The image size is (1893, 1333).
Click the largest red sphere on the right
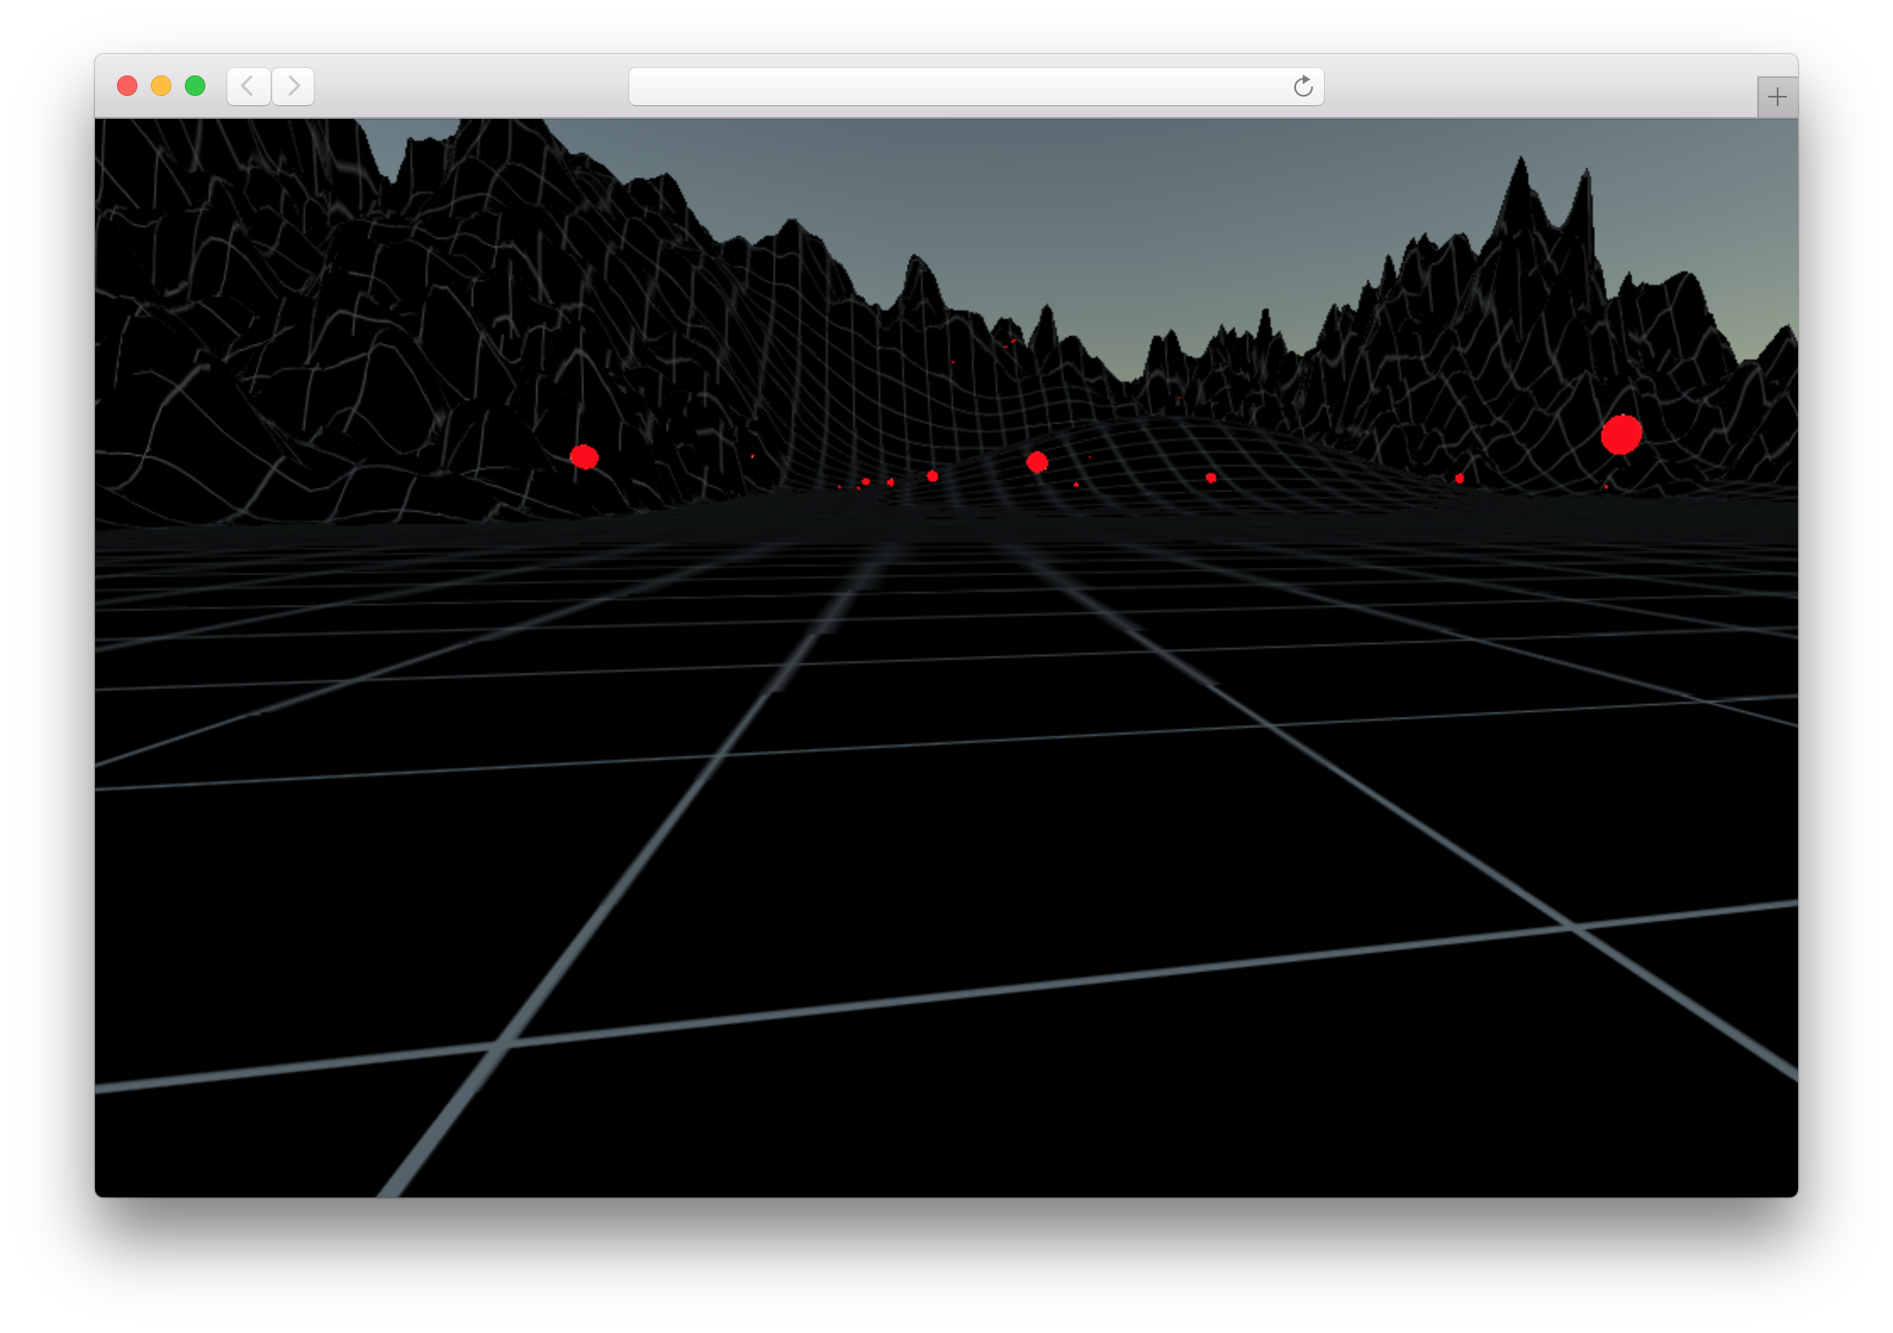(1621, 435)
